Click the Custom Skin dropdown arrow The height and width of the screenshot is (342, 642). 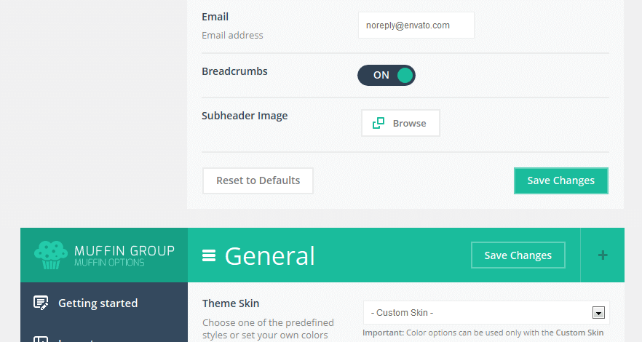click(x=598, y=313)
